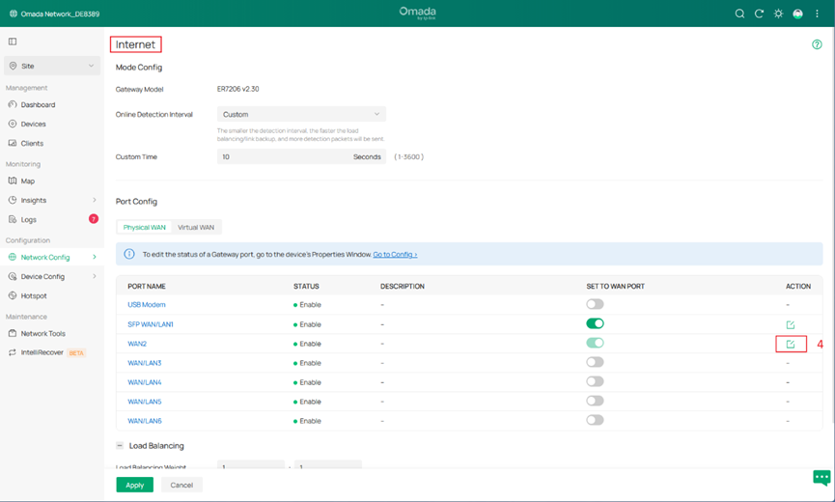The image size is (835, 502).
Task: Click the refresh icon in header
Action: pyautogui.click(x=759, y=14)
